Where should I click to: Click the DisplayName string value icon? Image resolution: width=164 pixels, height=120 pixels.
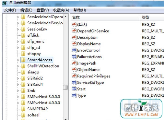(x=74, y=44)
